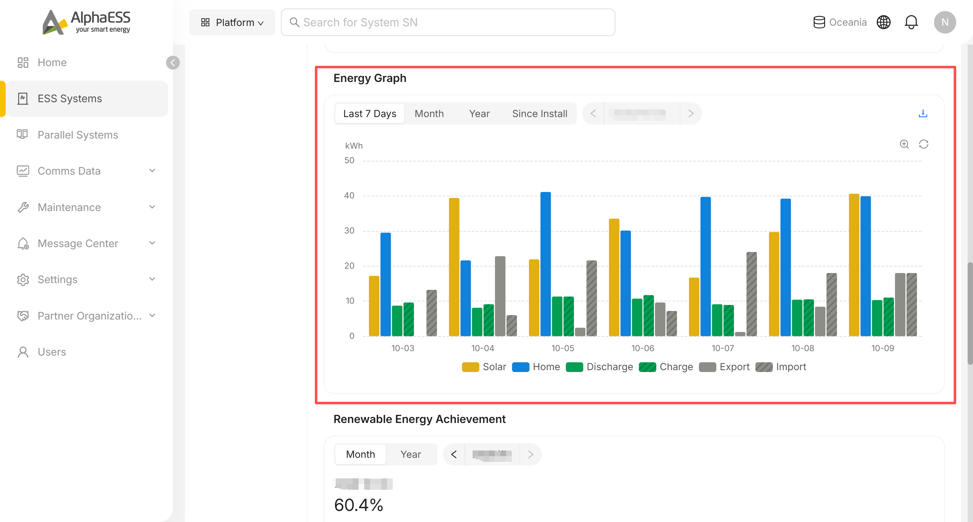Viewport: 973px width, 522px height.
Task: Click the page vertical scrollbar
Action: [969, 314]
